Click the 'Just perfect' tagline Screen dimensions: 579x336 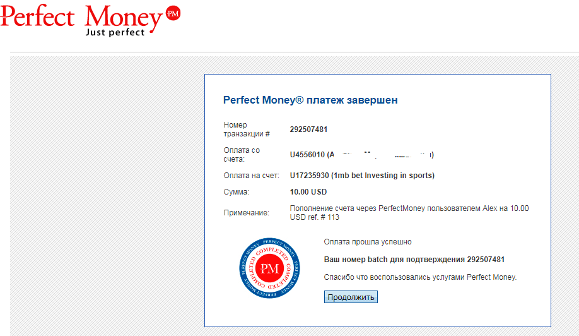[x=115, y=32]
